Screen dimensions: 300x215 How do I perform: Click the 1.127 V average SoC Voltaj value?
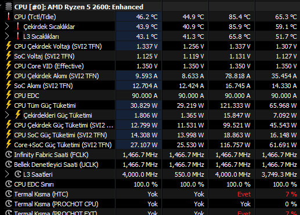click(x=286, y=56)
